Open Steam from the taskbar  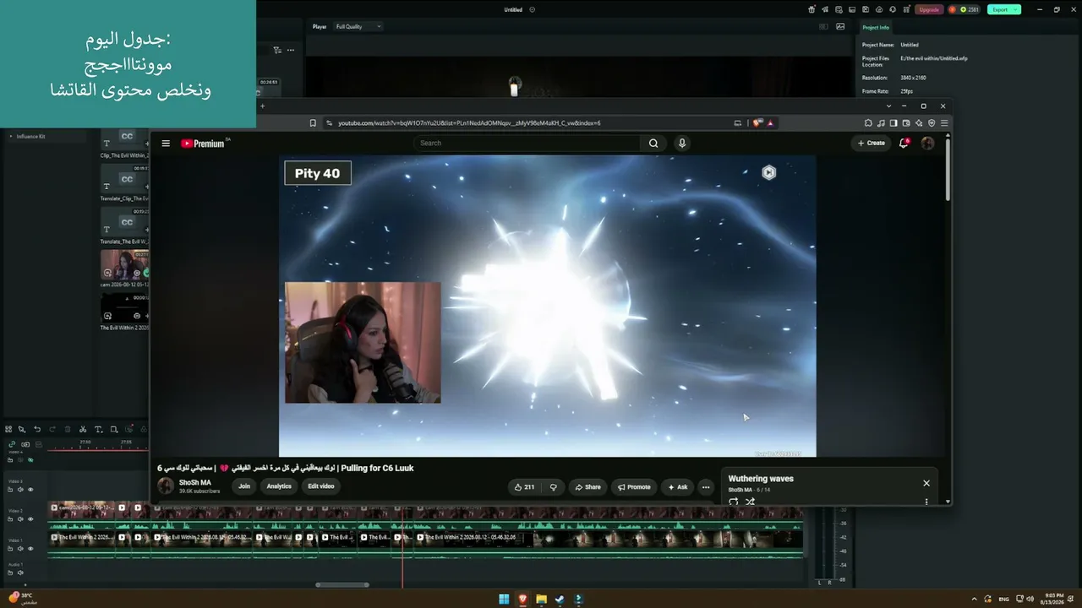(560, 600)
